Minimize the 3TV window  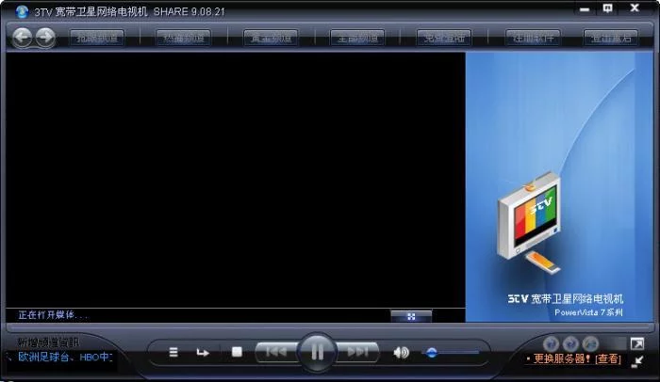[x=585, y=8]
